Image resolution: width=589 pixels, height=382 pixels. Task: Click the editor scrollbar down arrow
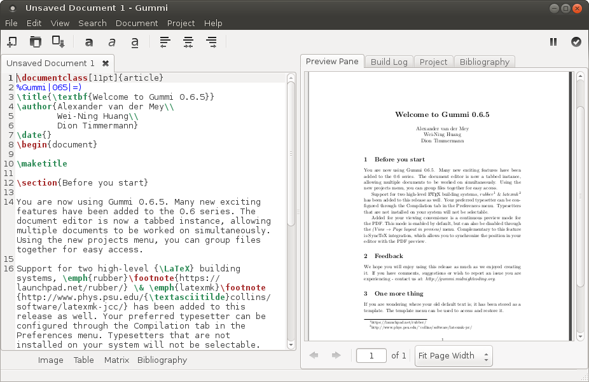pyautogui.click(x=291, y=345)
